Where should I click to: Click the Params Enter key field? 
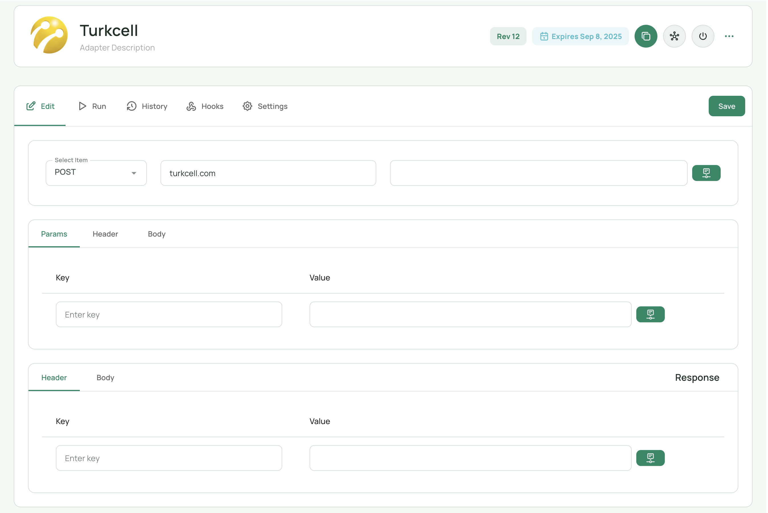point(169,314)
